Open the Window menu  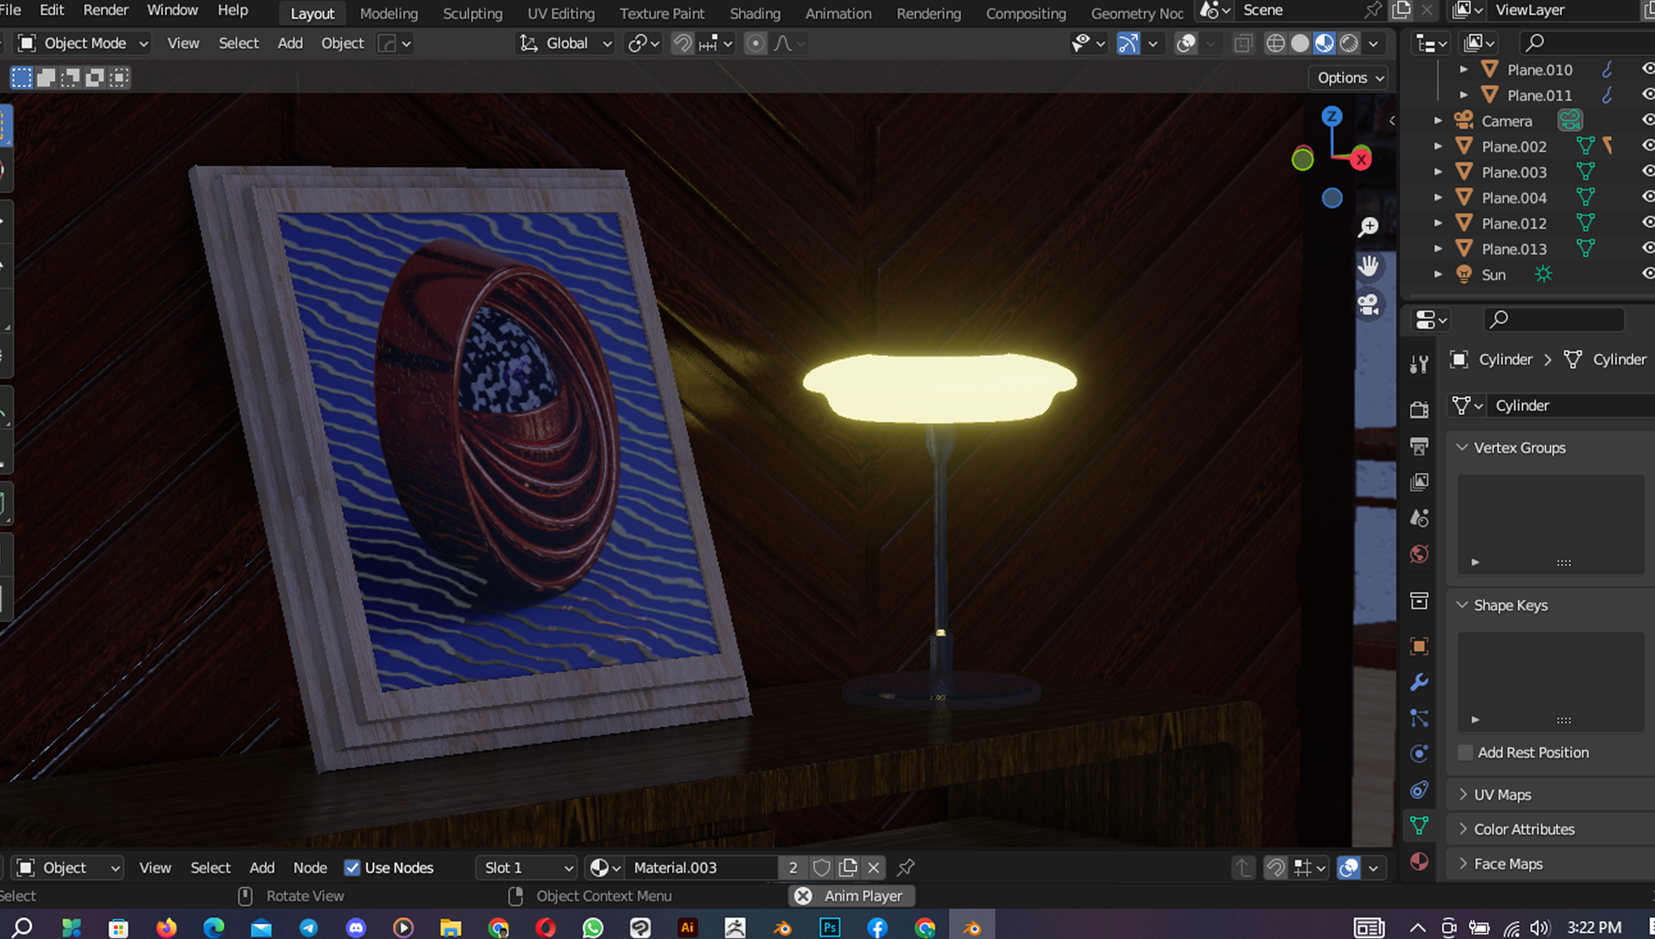point(172,10)
